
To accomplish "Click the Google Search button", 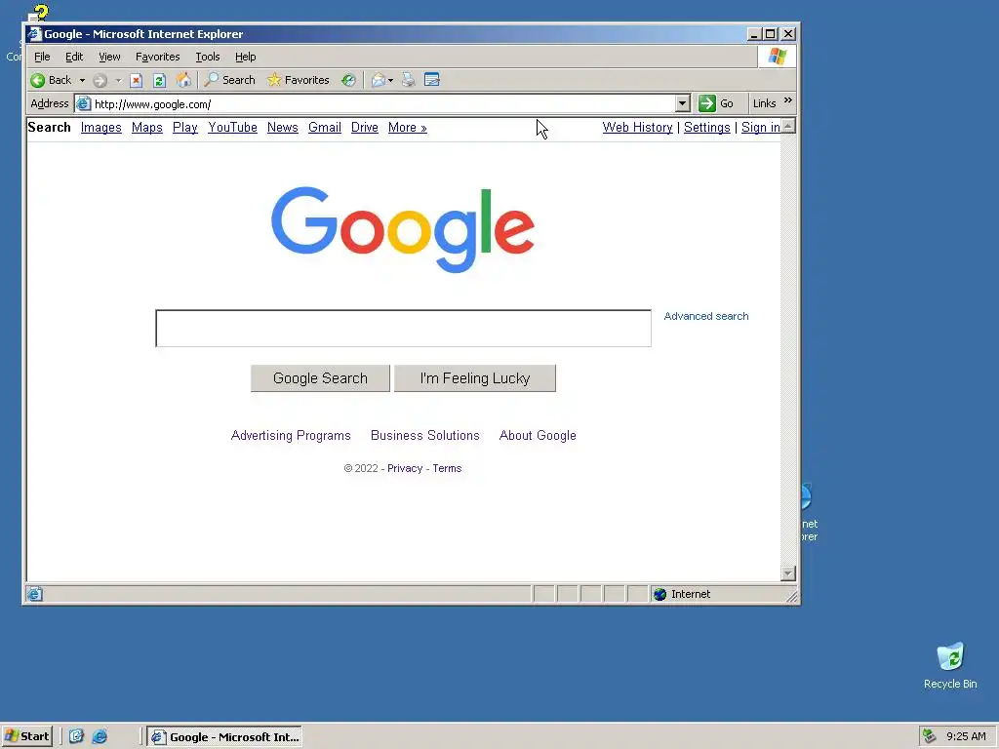I will coord(320,378).
